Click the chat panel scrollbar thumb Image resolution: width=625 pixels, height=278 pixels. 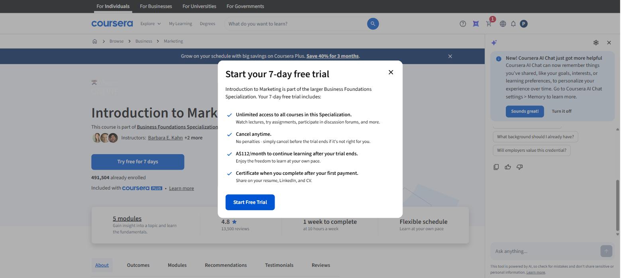click(x=618, y=205)
